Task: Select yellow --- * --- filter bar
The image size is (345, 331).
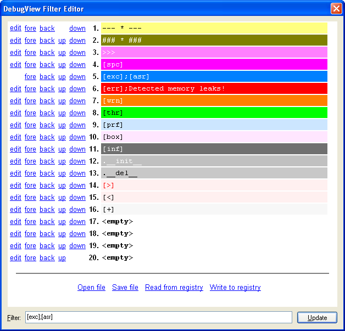Action: [214, 28]
